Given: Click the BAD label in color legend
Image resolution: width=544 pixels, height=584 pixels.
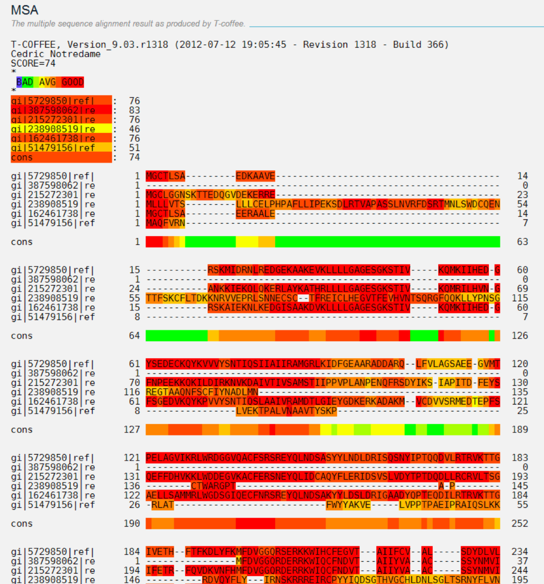Looking at the screenshot, I should 25,82.
